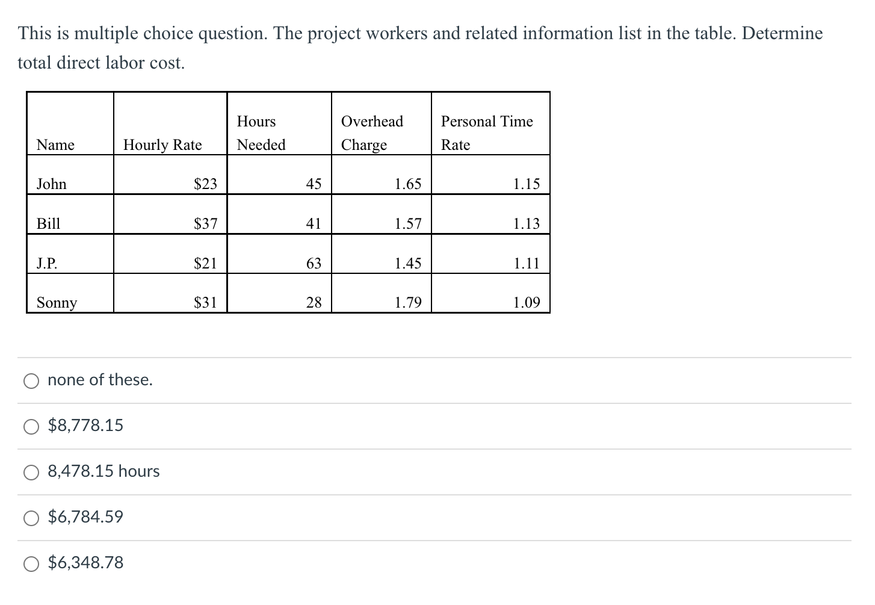The width and height of the screenshot is (875, 605).
Task: Click the 'Name' column header cell
Action: [x=69, y=144]
